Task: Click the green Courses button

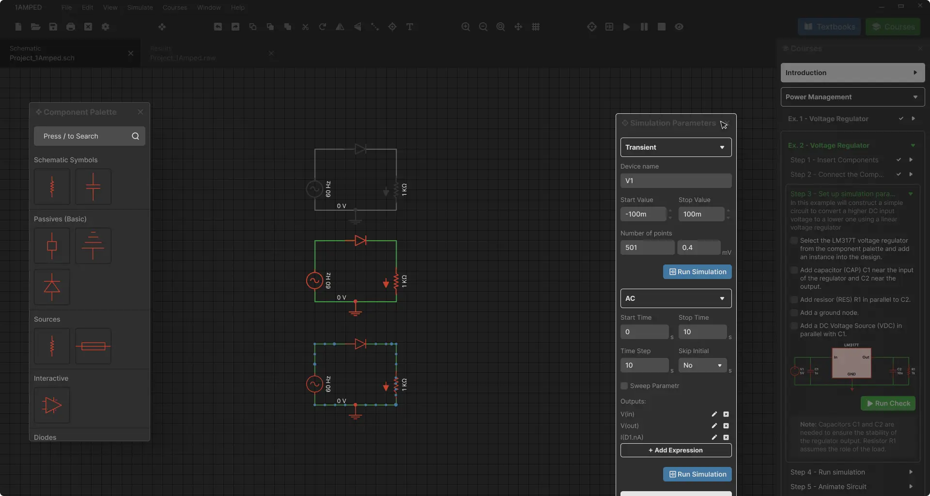Action: click(893, 27)
